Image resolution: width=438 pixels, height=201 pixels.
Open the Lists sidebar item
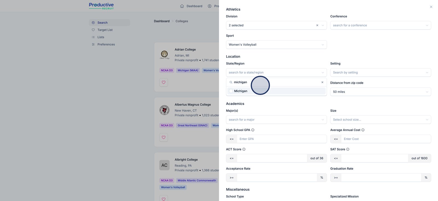tap(101, 37)
